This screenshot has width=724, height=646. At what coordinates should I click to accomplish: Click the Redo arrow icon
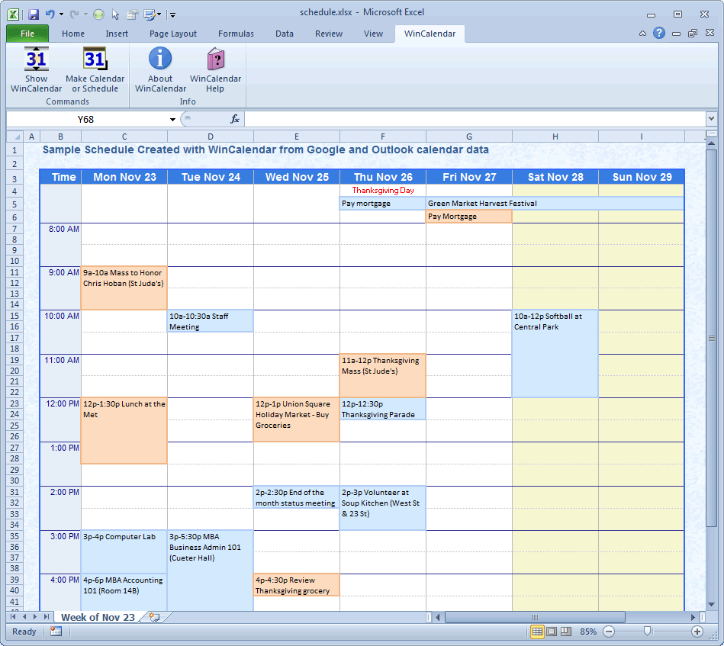tap(74, 14)
